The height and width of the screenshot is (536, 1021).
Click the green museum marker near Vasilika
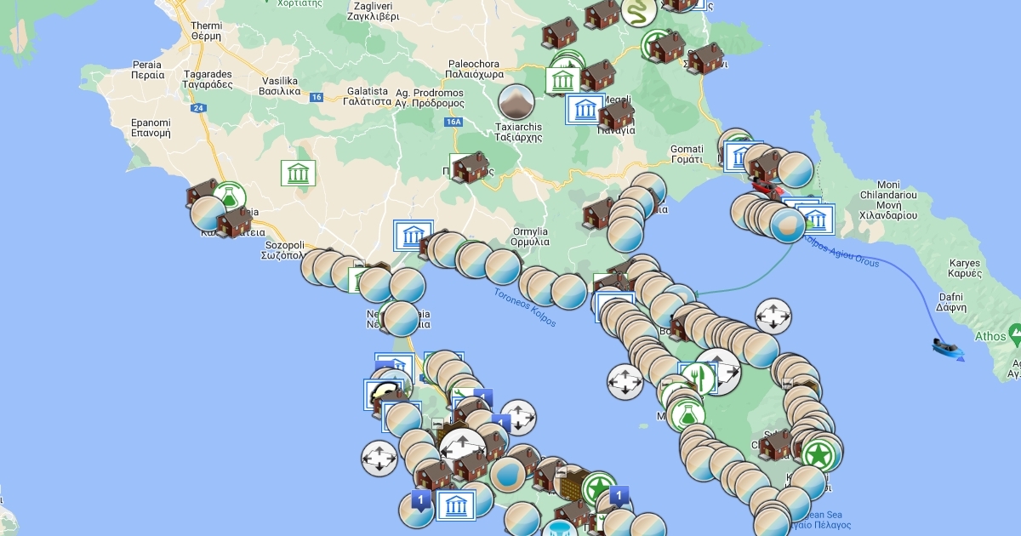[x=299, y=174]
